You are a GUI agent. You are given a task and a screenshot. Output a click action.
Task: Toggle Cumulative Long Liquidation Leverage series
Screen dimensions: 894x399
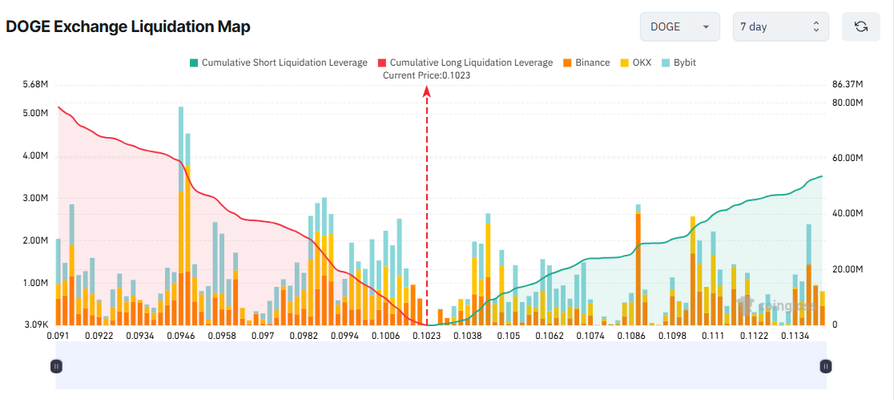(465, 62)
